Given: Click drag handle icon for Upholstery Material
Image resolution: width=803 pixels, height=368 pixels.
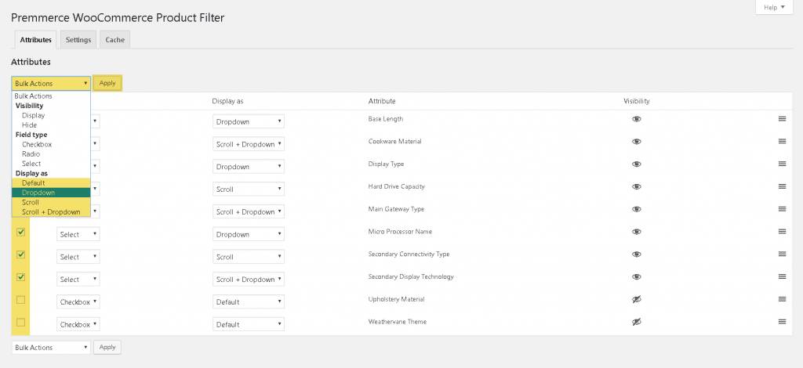Looking at the screenshot, I should click(x=782, y=298).
